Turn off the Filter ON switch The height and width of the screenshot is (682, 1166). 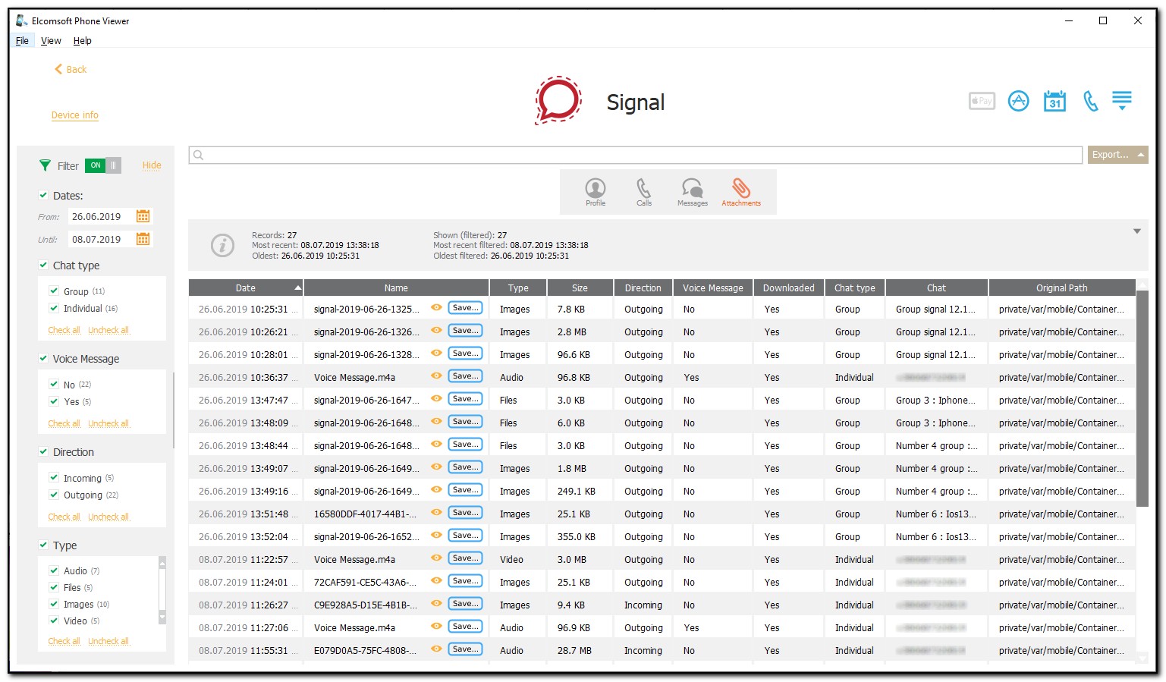tap(102, 165)
